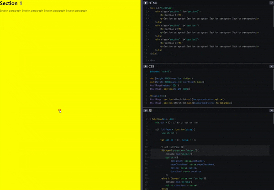Click the HTML panel title
Viewport: 274px width, 190px height.
click(153, 3)
